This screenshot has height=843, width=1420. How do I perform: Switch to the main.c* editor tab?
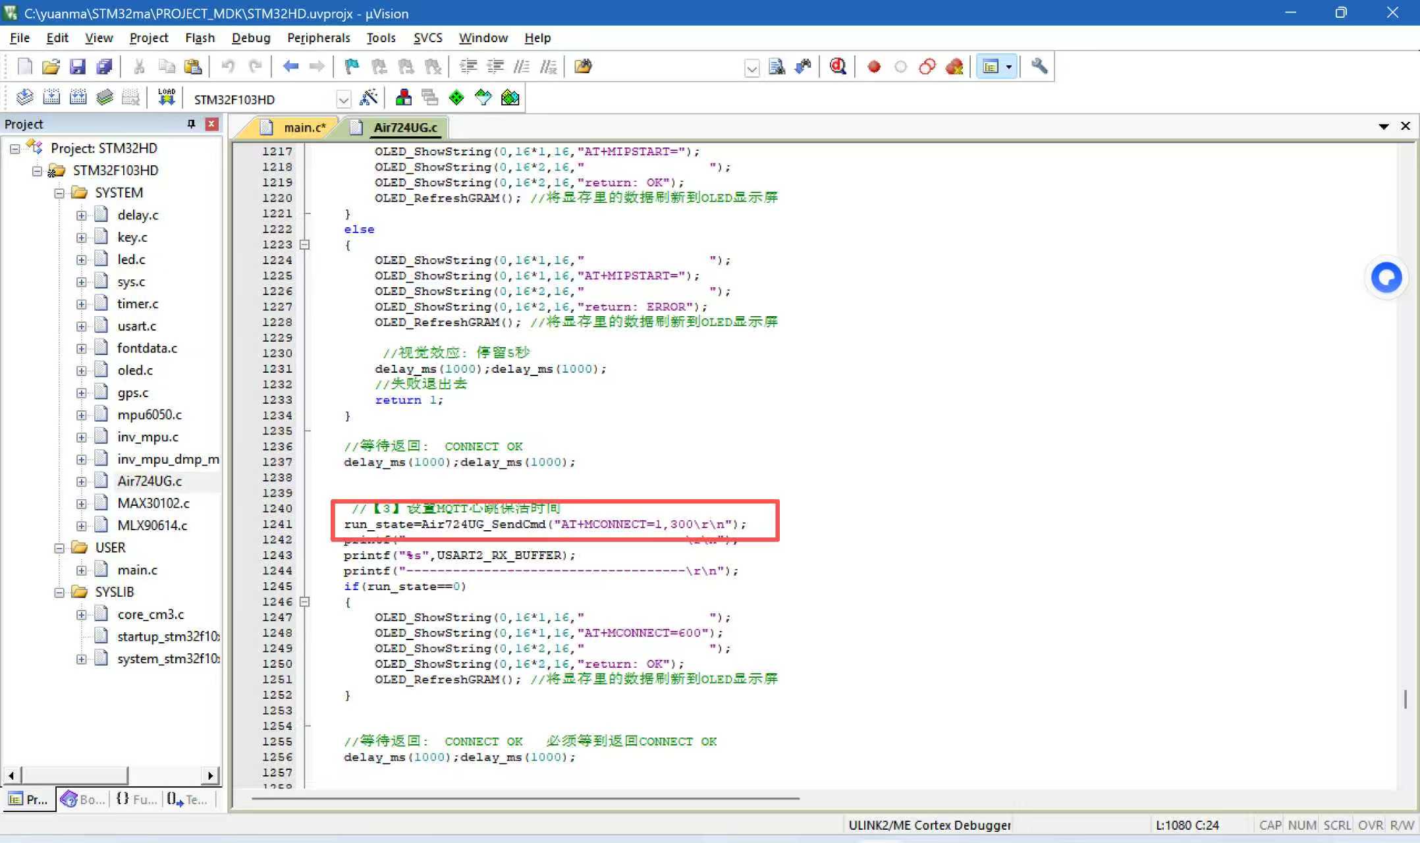coord(304,127)
